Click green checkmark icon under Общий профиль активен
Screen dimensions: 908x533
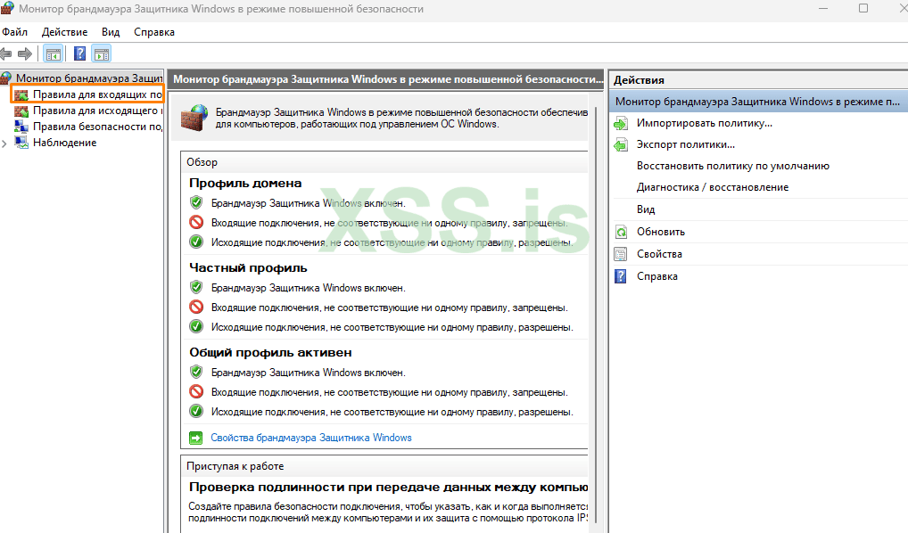[196, 412]
